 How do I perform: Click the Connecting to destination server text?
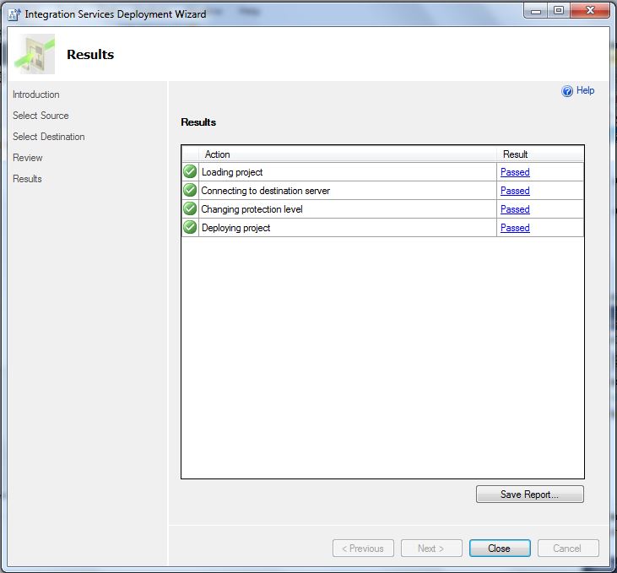click(266, 191)
